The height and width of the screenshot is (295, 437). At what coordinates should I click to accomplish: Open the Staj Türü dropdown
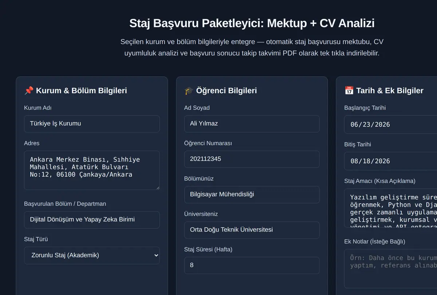92,255
